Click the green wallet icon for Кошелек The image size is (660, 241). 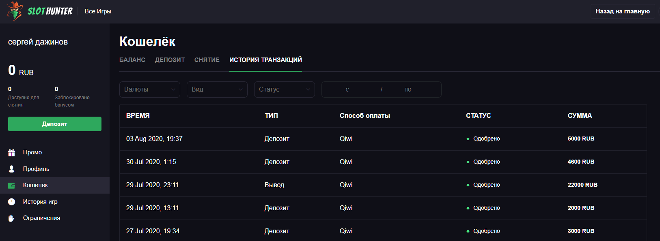(12, 186)
